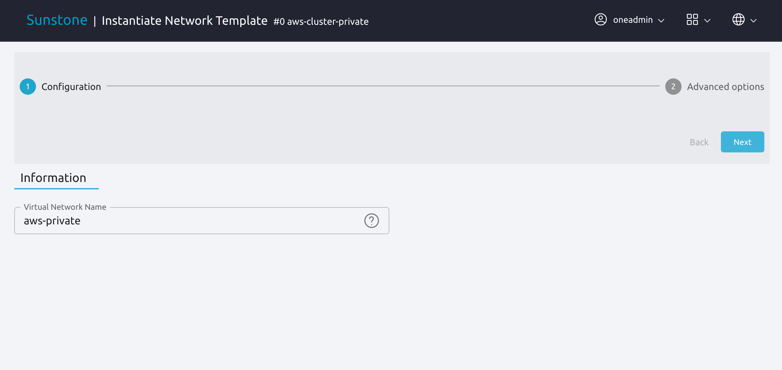Click the globe/language icon
782x370 pixels.
740,20
